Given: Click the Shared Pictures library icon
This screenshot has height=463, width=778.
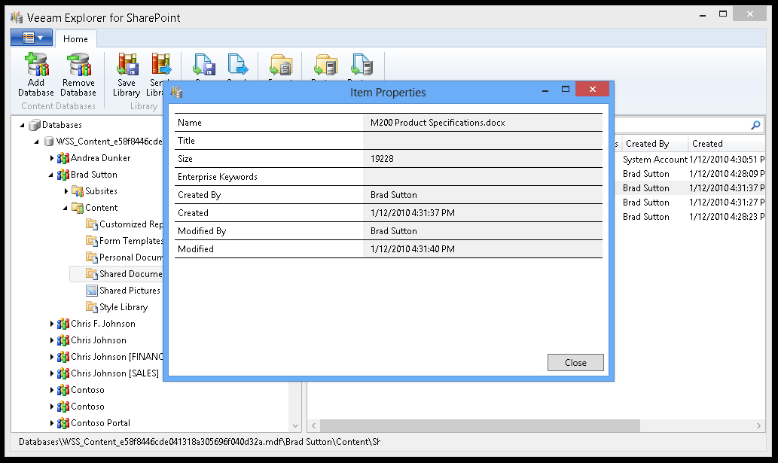Looking at the screenshot, I should (x=92, y=291).
